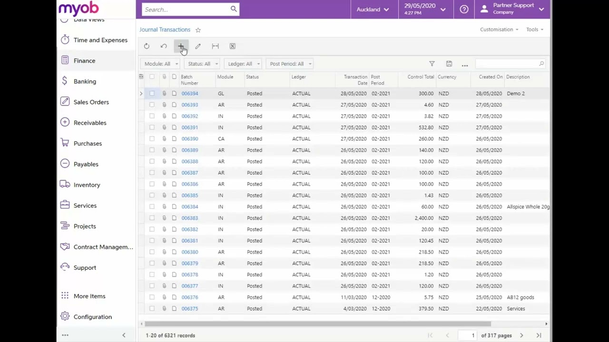Viewport: 609px width, 342px height.
Task: Jump to the last page of records
Action: coord(539,335)
